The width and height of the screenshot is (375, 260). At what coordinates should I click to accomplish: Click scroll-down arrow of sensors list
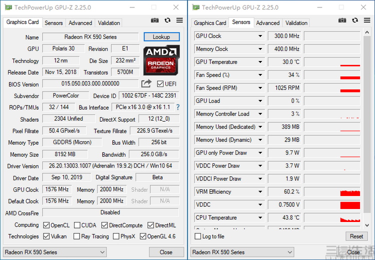point(367,225)
